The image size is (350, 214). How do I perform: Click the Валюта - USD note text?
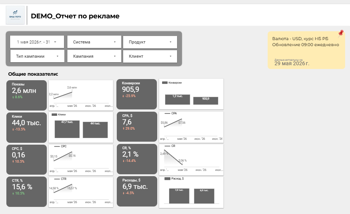pos(300,39)
